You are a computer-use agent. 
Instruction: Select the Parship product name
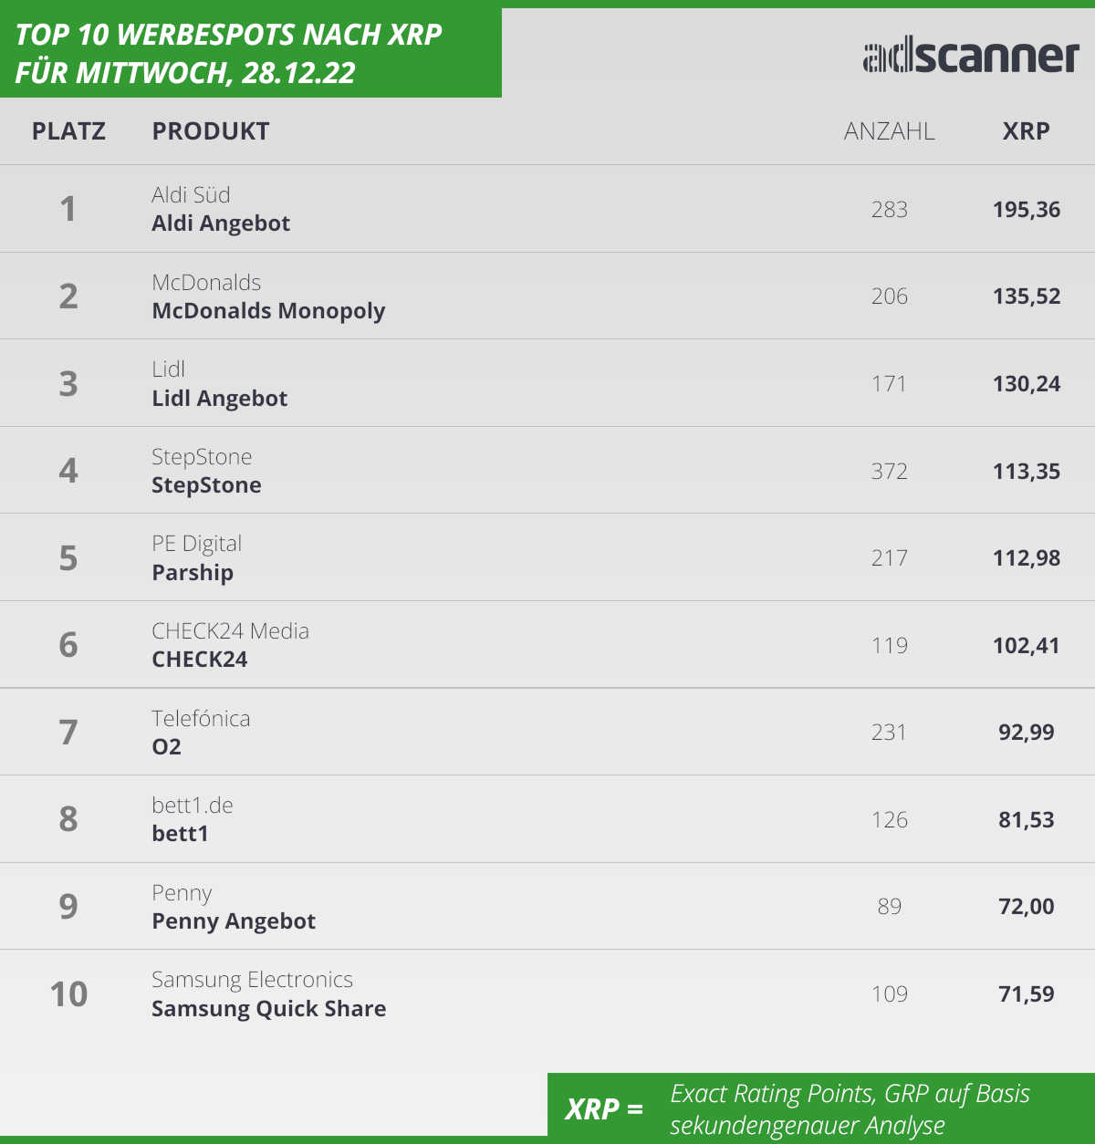pyautogui.click(x=193, y=573)
